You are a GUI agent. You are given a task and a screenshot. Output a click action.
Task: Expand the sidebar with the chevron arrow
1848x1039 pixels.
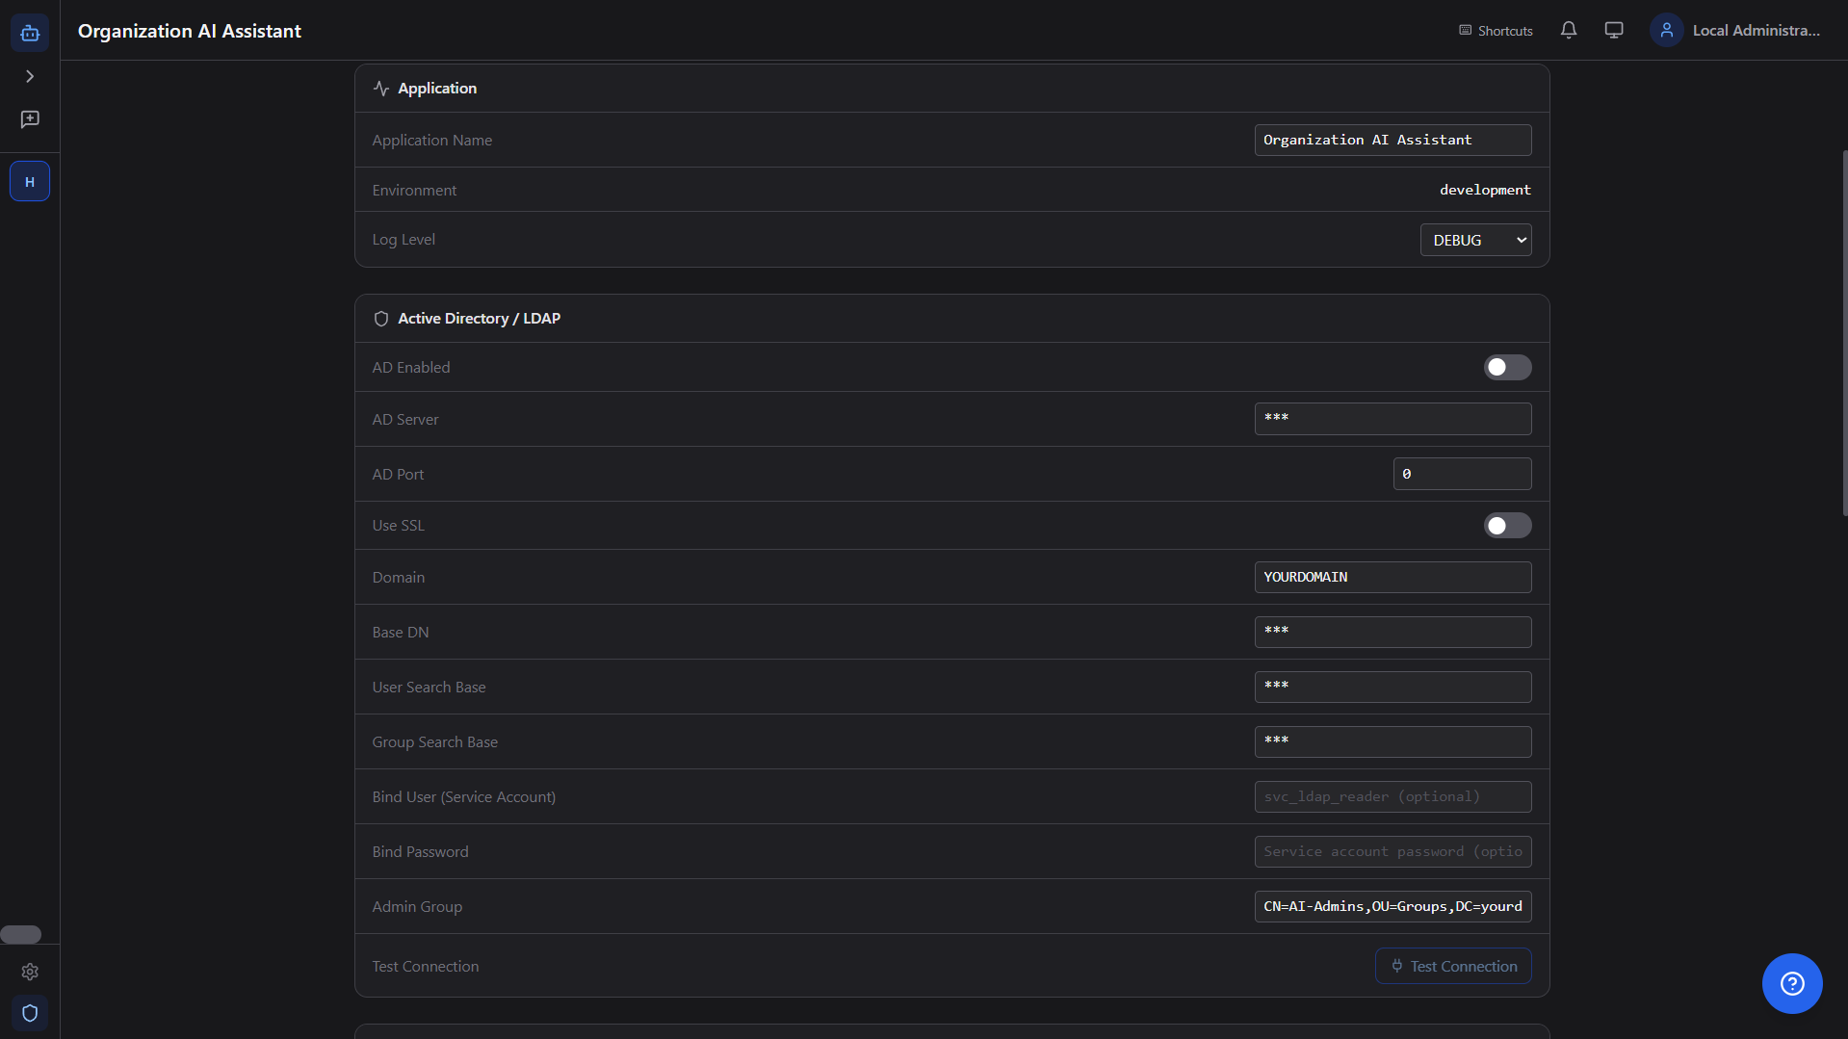click(x=30, y=76)
